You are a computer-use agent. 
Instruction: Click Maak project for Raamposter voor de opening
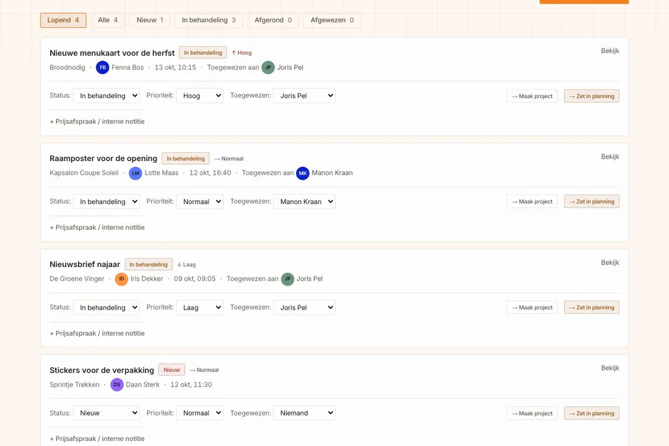click(532, 201)
